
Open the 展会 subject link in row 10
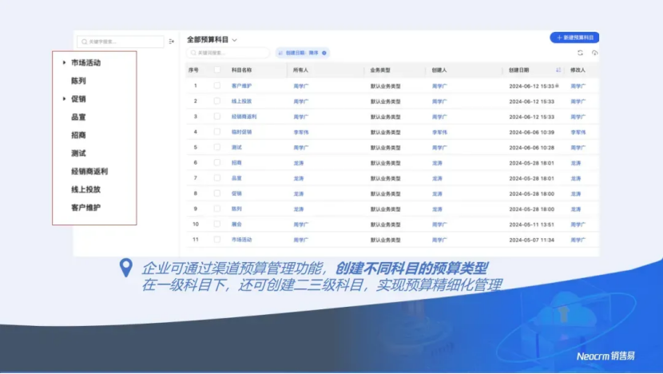[236, 225]
